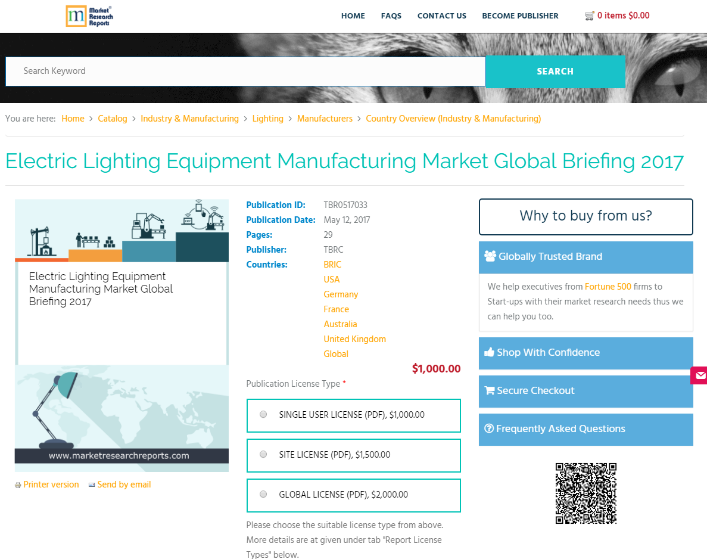This screenshot has height=559, width=707.
Task: Open the CONTACT US page
Action: 441,16
